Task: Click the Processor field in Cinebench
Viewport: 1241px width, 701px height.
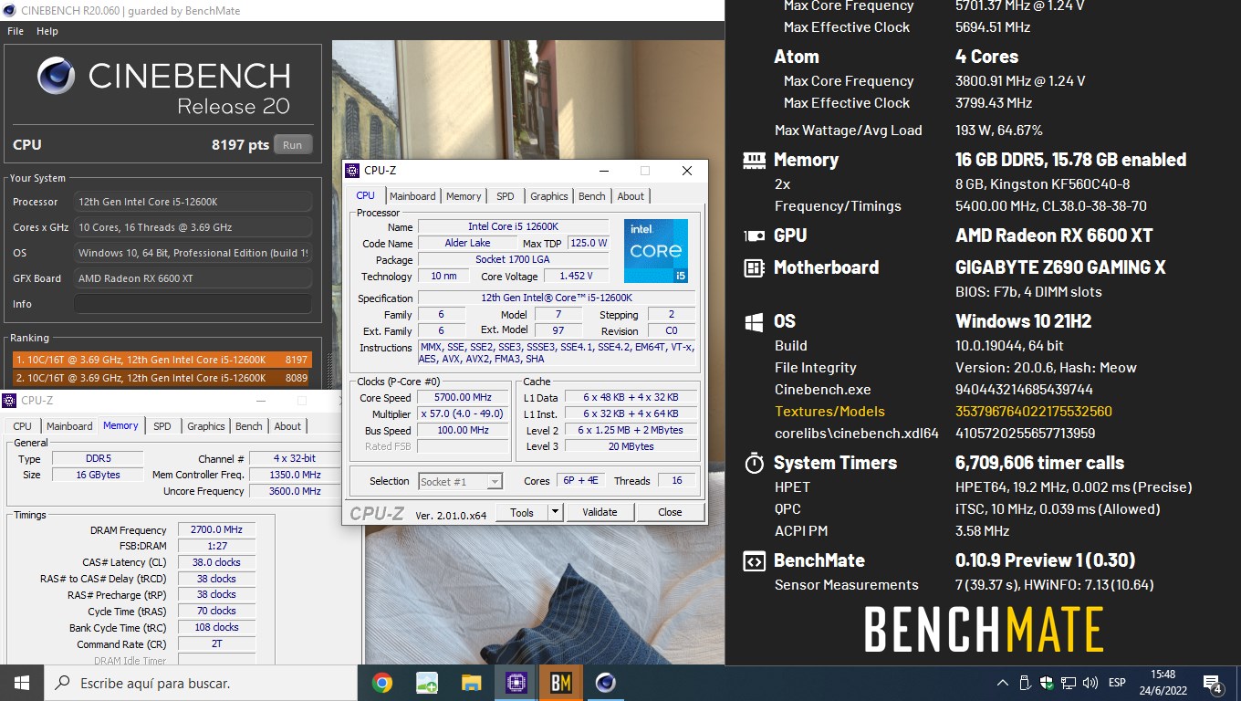Action: pyautogui.click(x=193, y=202)
